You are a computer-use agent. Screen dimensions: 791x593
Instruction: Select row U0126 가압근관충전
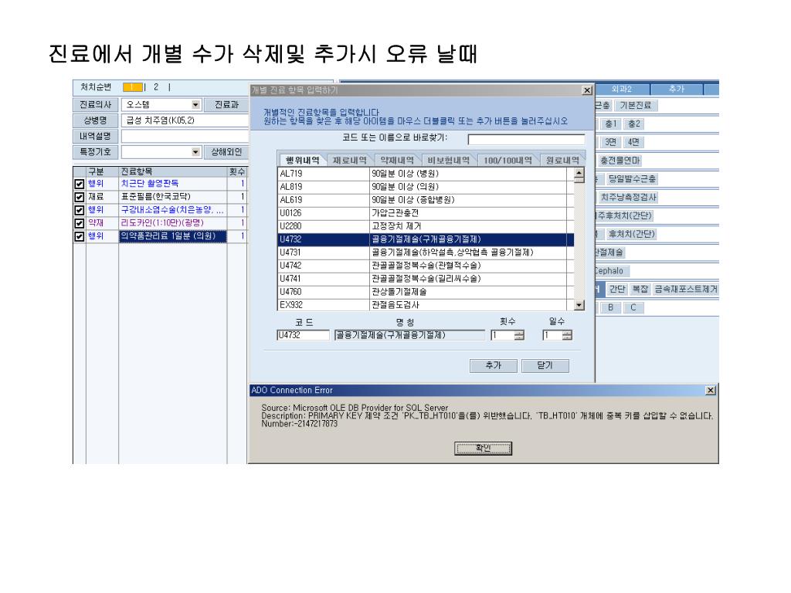click(x=426, y=213)
